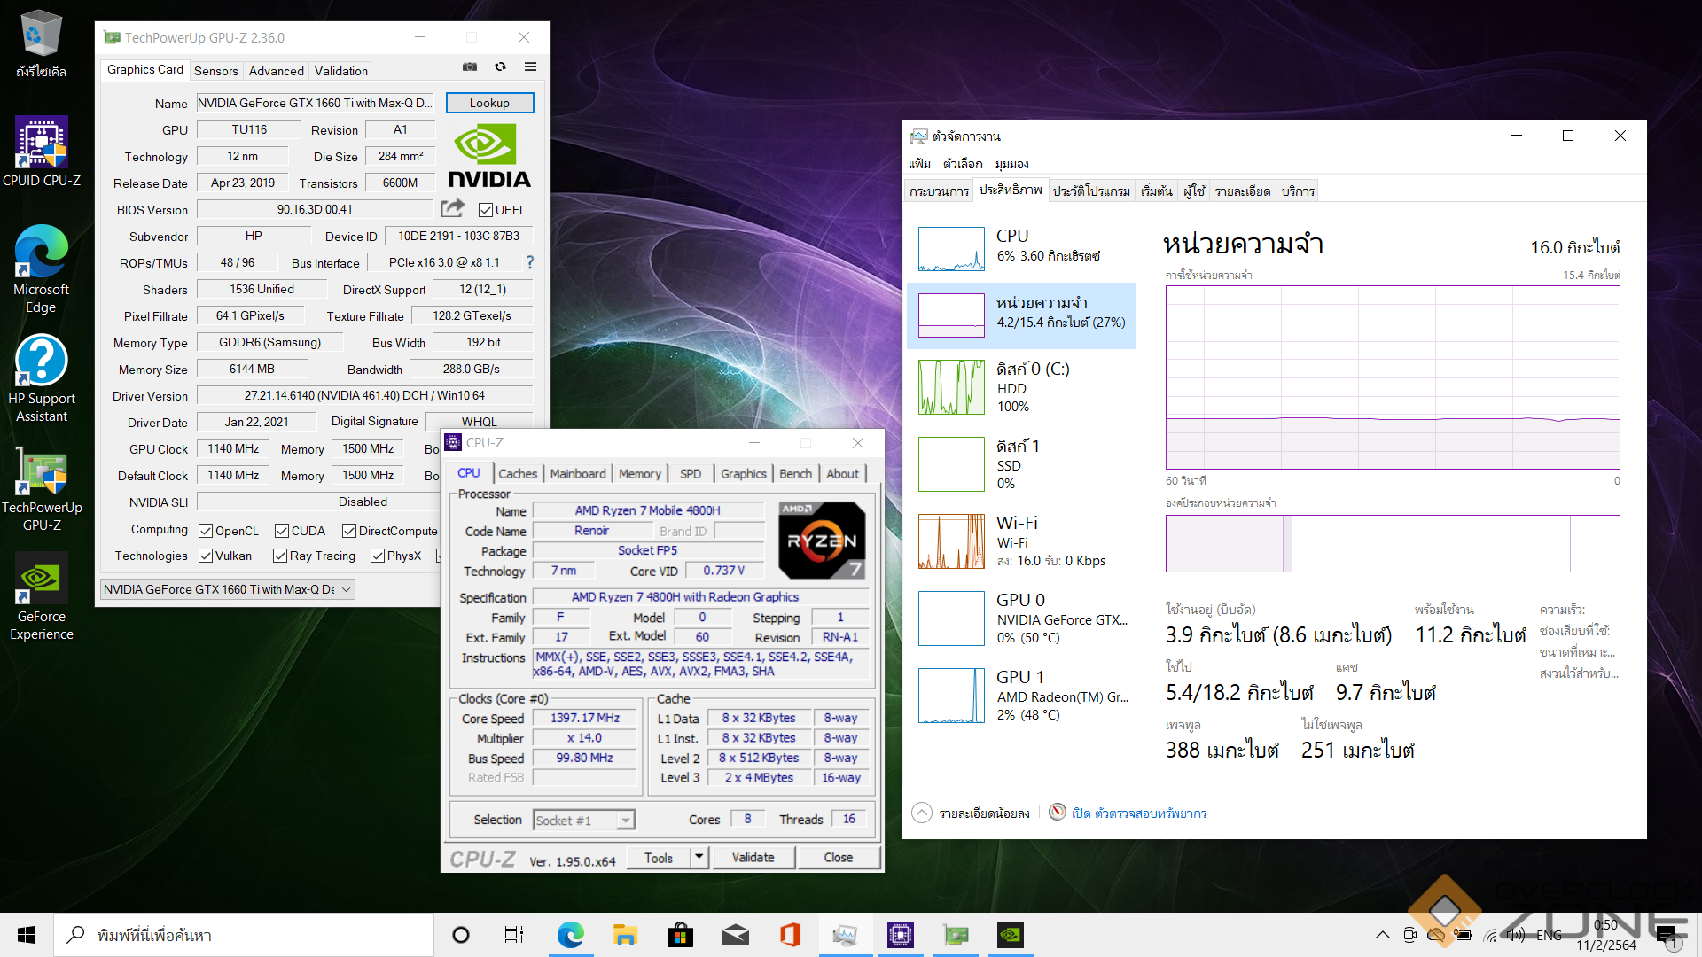Image resolution: width=1702 pixels, height=957 pixels.
Task: Switch to the Sensors tab in GPU-Z
Action: pyautogui.click(x=215, y=71)
